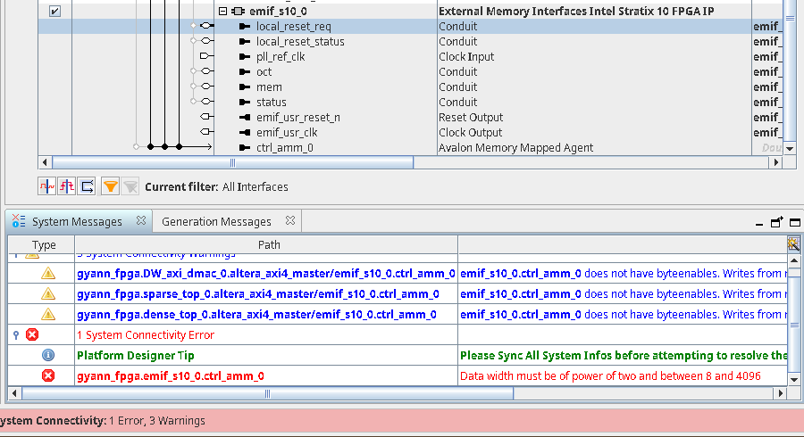The height and width of the screenshot is (437, 804).
Task: Close the Generation Messages tab
Action: pos(290,220)
